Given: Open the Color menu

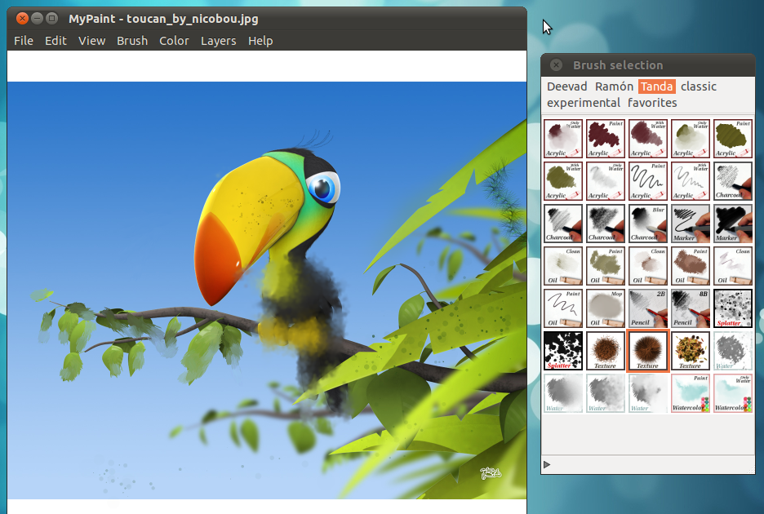Looking at the screenshot, I should [174, 41].
